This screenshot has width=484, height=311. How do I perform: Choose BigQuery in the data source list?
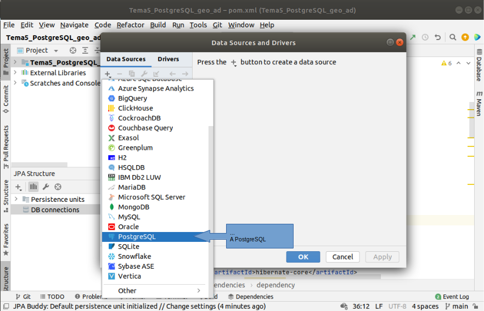[156, 98]
